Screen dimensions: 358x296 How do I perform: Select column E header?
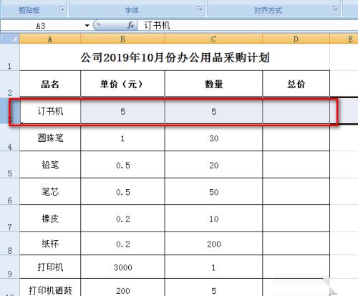[344, 39]
